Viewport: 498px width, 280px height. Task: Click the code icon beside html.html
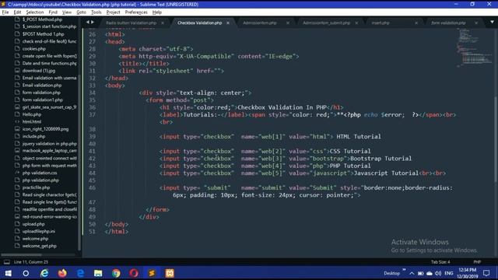(x=17, y=121)
